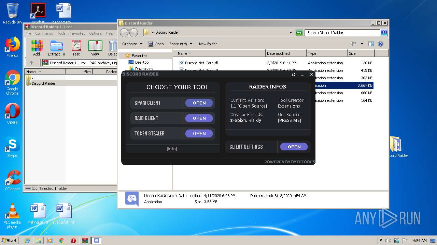Sort WinRAR list by Name column
Viewport: 437px width, 245px height.
pos(45,71)
